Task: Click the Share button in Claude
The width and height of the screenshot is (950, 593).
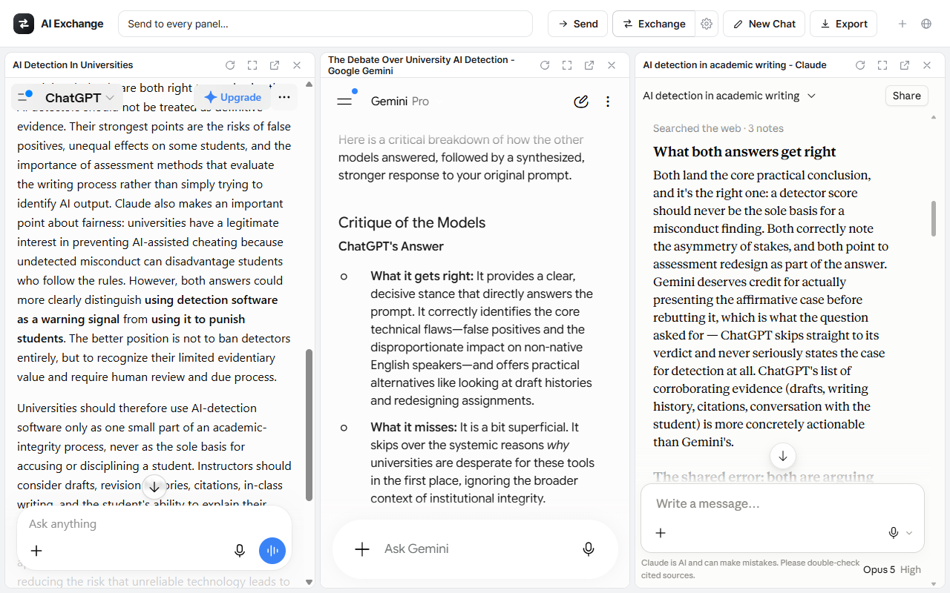Action: (906, 96)
